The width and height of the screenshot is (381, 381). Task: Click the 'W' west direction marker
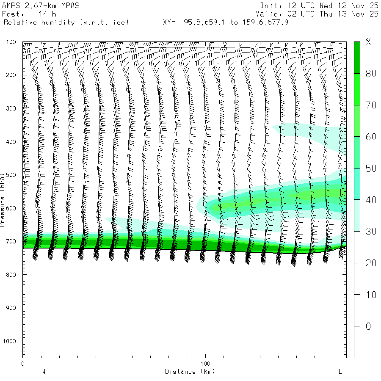pyautogui.click(x=44, y=371)
